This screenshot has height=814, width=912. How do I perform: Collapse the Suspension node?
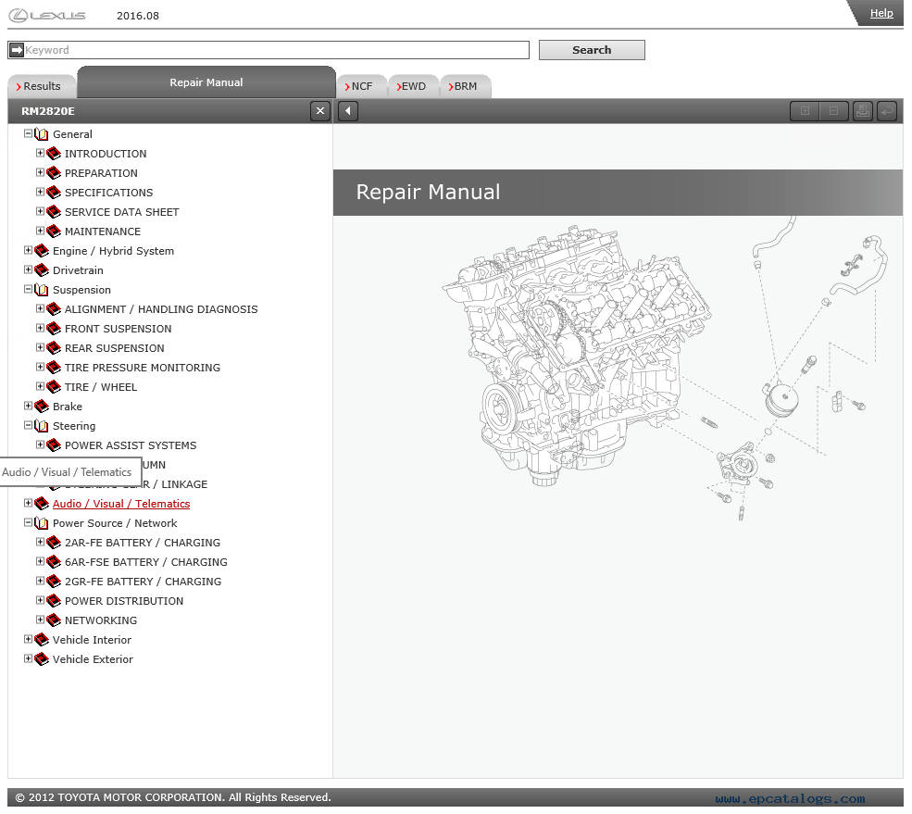pos(28,289)
